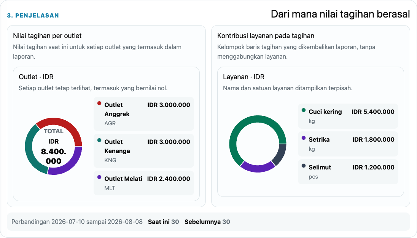
Task: Click the Nilai tagihan per outlet title
Action: coord(47,36)
